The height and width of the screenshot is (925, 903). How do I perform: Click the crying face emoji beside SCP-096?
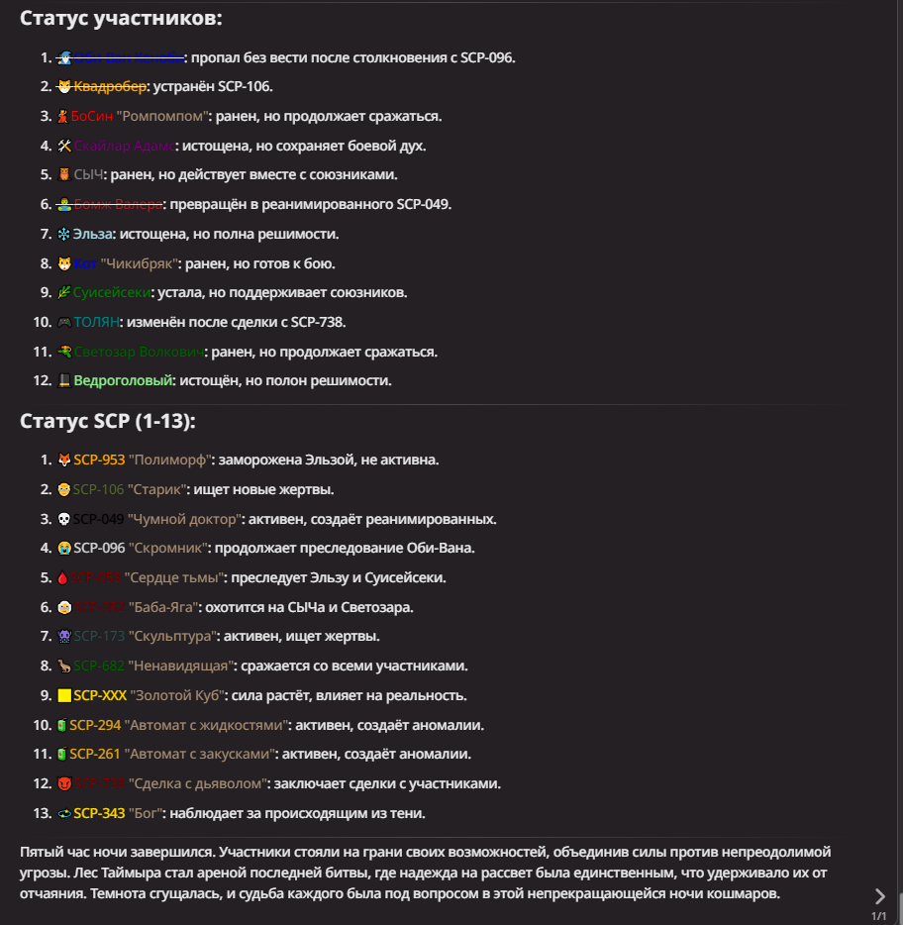tap(64, 549)
